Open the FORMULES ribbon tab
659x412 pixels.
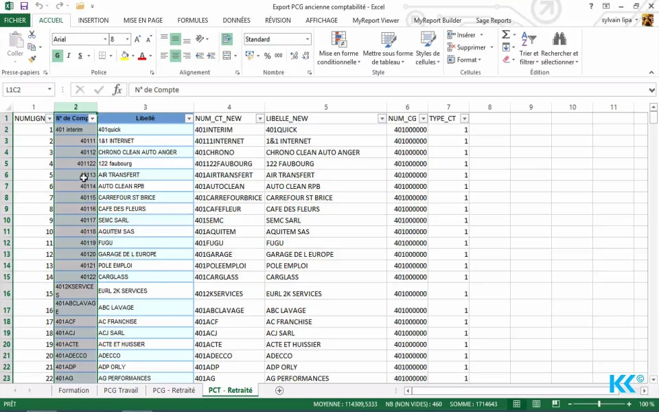(192, 20)
